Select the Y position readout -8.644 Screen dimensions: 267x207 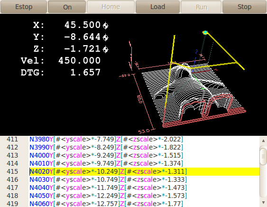point(83,37)
